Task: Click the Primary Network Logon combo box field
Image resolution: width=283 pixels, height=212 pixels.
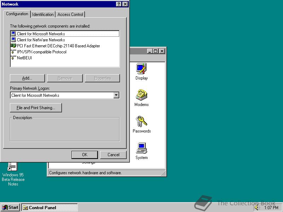Action: [x=65, y=95]
